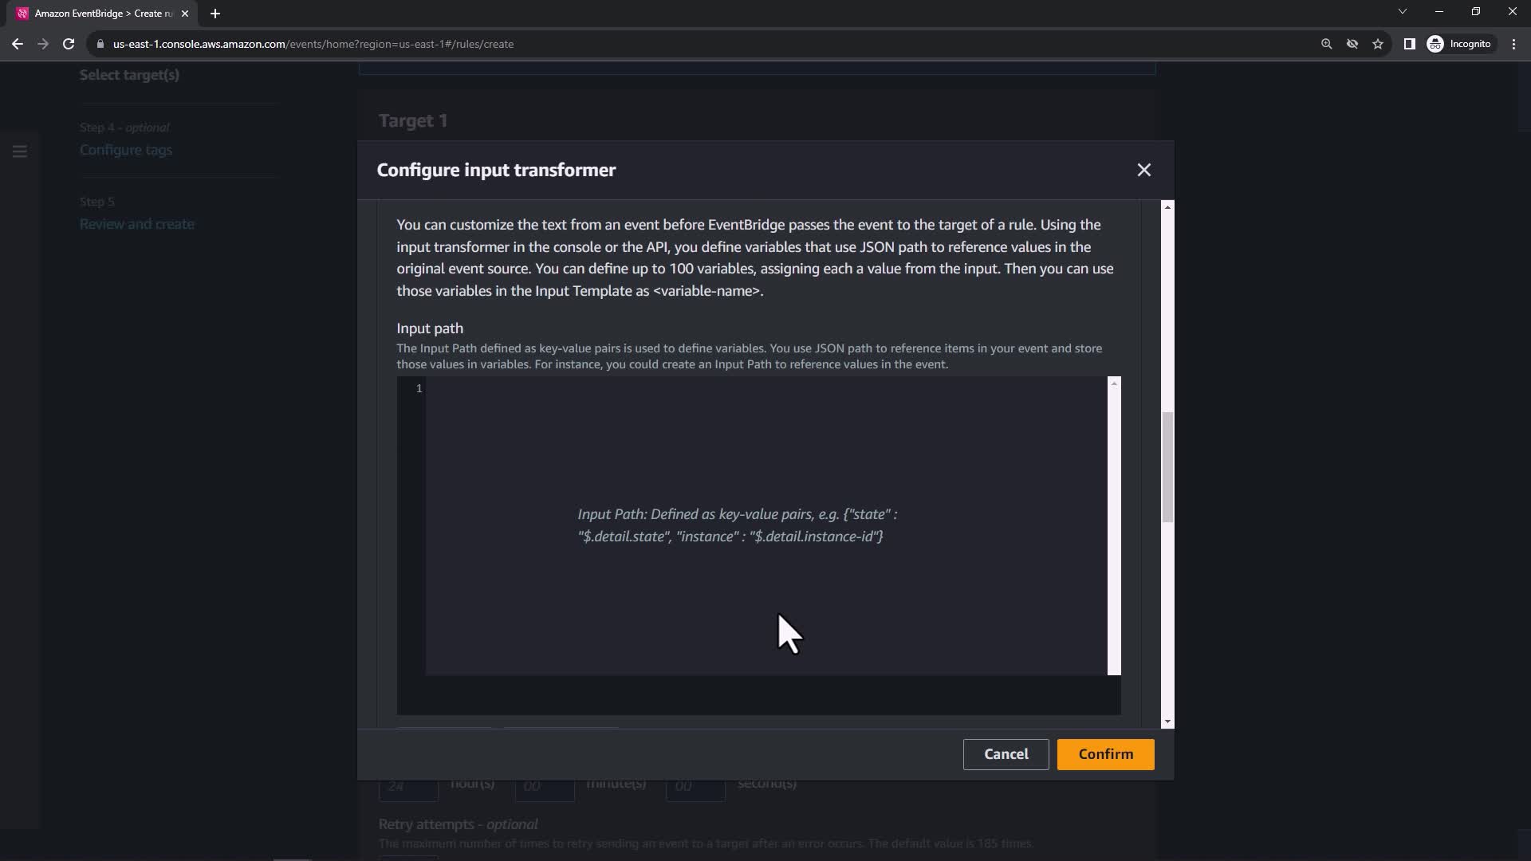1531x861 pixels.
Task: Open the browser zoom magnifier icon
Action: (x=1326, y=44)
